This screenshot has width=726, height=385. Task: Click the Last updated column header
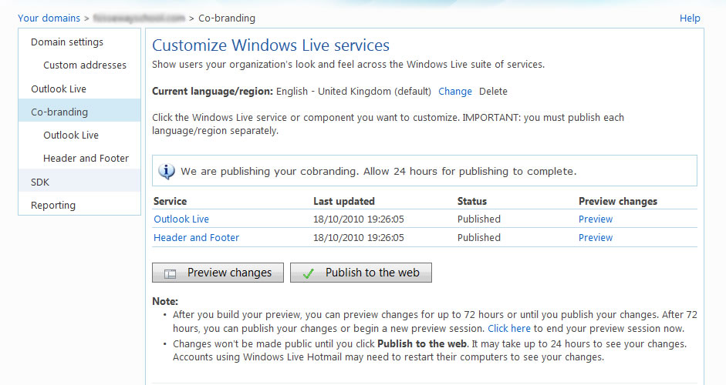click(344, 202)
